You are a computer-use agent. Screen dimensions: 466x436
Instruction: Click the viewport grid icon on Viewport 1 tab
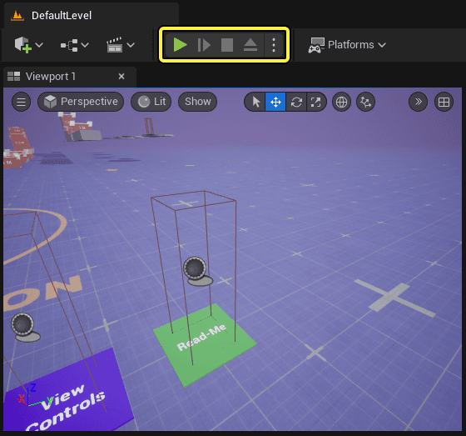(x=13, y=77)
